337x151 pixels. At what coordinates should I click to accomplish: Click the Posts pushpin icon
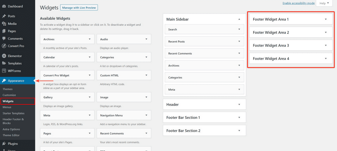point(4,16)
